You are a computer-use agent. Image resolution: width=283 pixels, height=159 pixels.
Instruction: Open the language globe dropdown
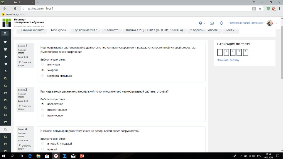[x=202, y=23]
